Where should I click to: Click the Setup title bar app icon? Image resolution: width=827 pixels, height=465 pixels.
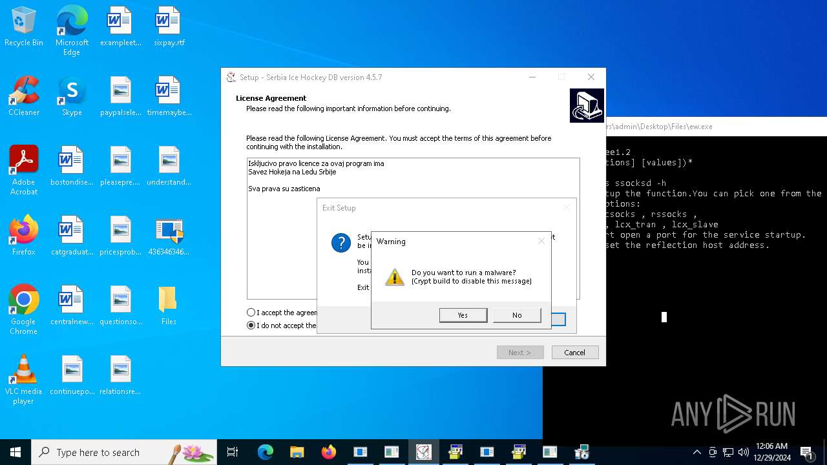[231, 77]
